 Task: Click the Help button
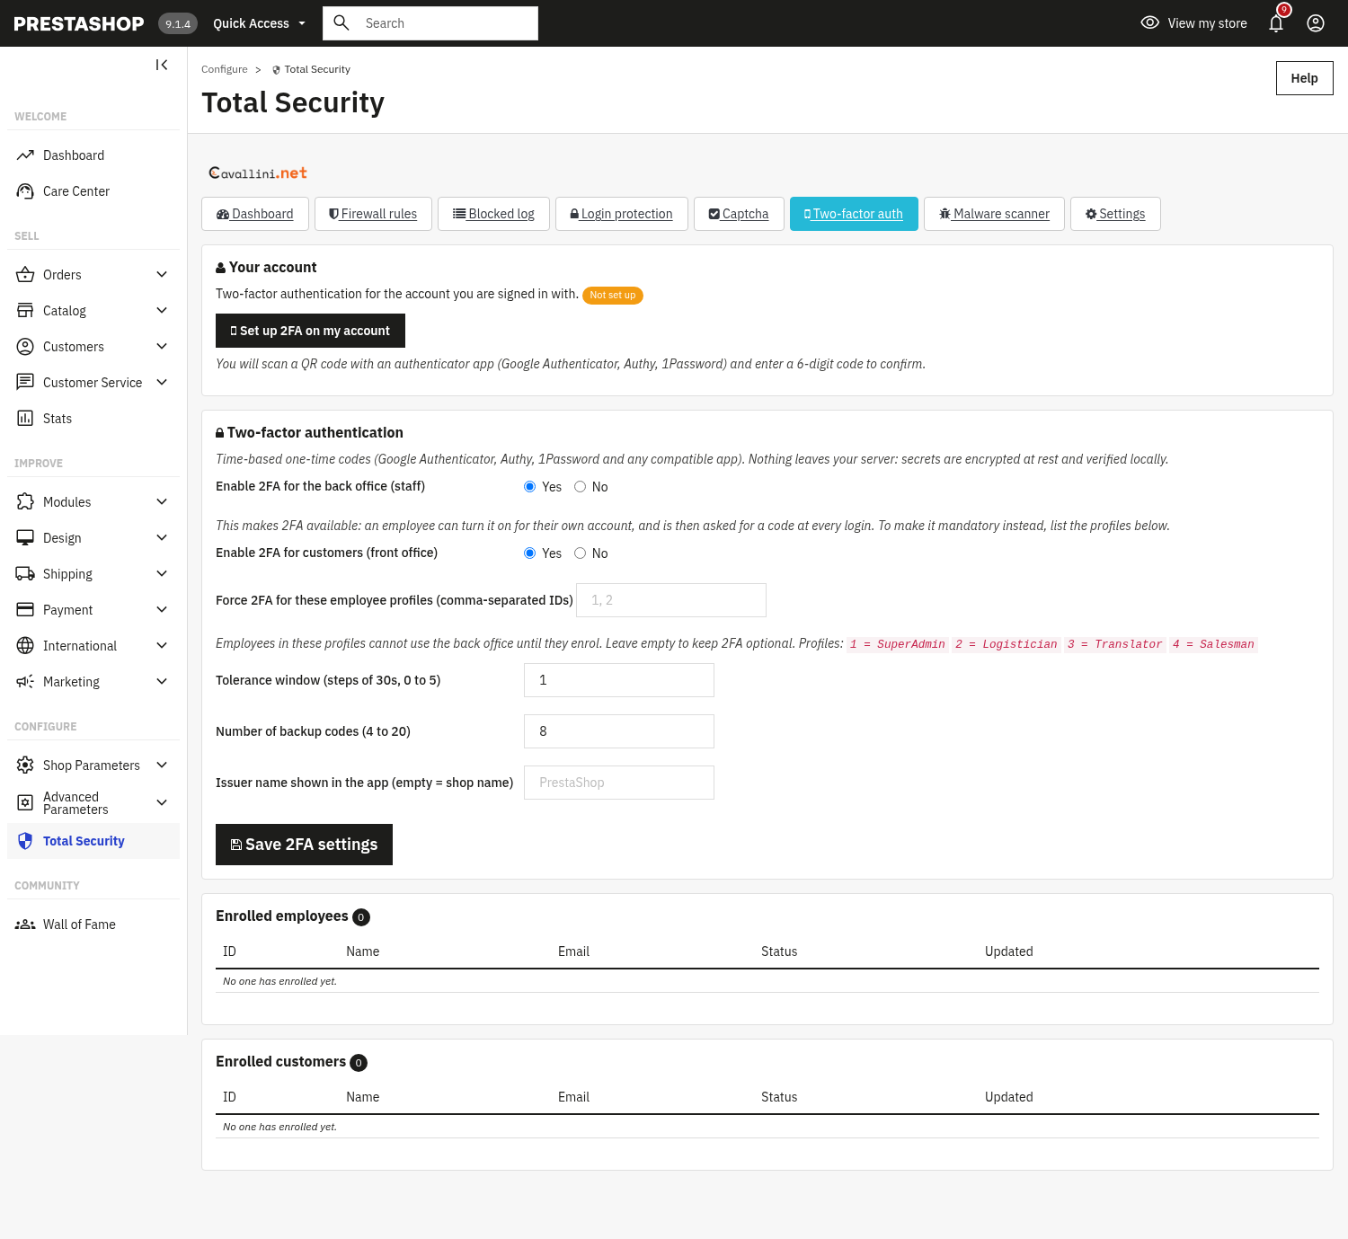[x=1304, y=78]
